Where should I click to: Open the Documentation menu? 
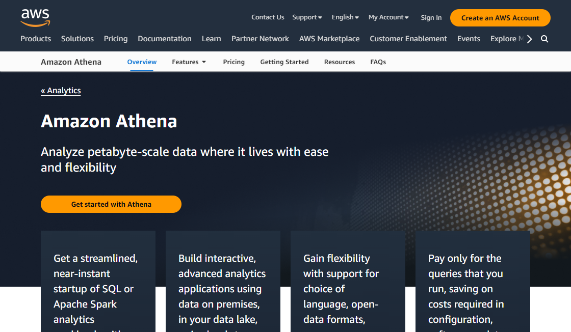click(x=164, y=39)
